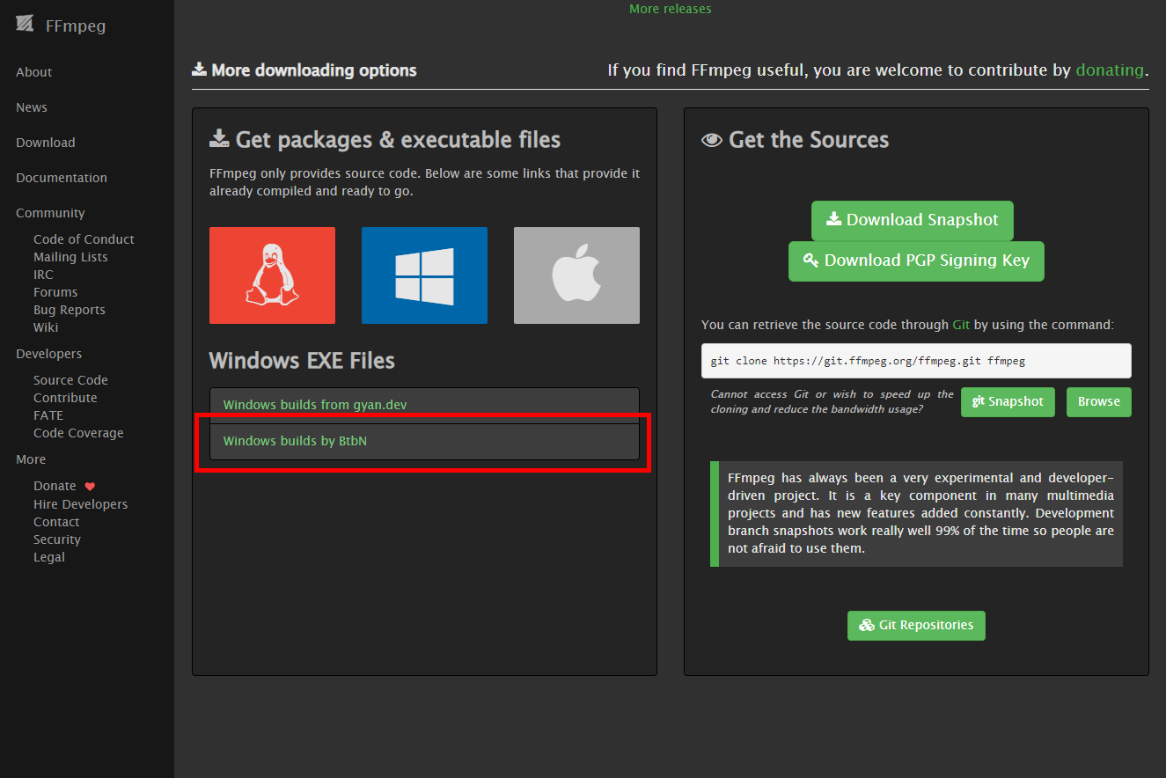Open Wiki link in sidebar
The width and height of the screenshot is (1166, 778).
[46, 327]
